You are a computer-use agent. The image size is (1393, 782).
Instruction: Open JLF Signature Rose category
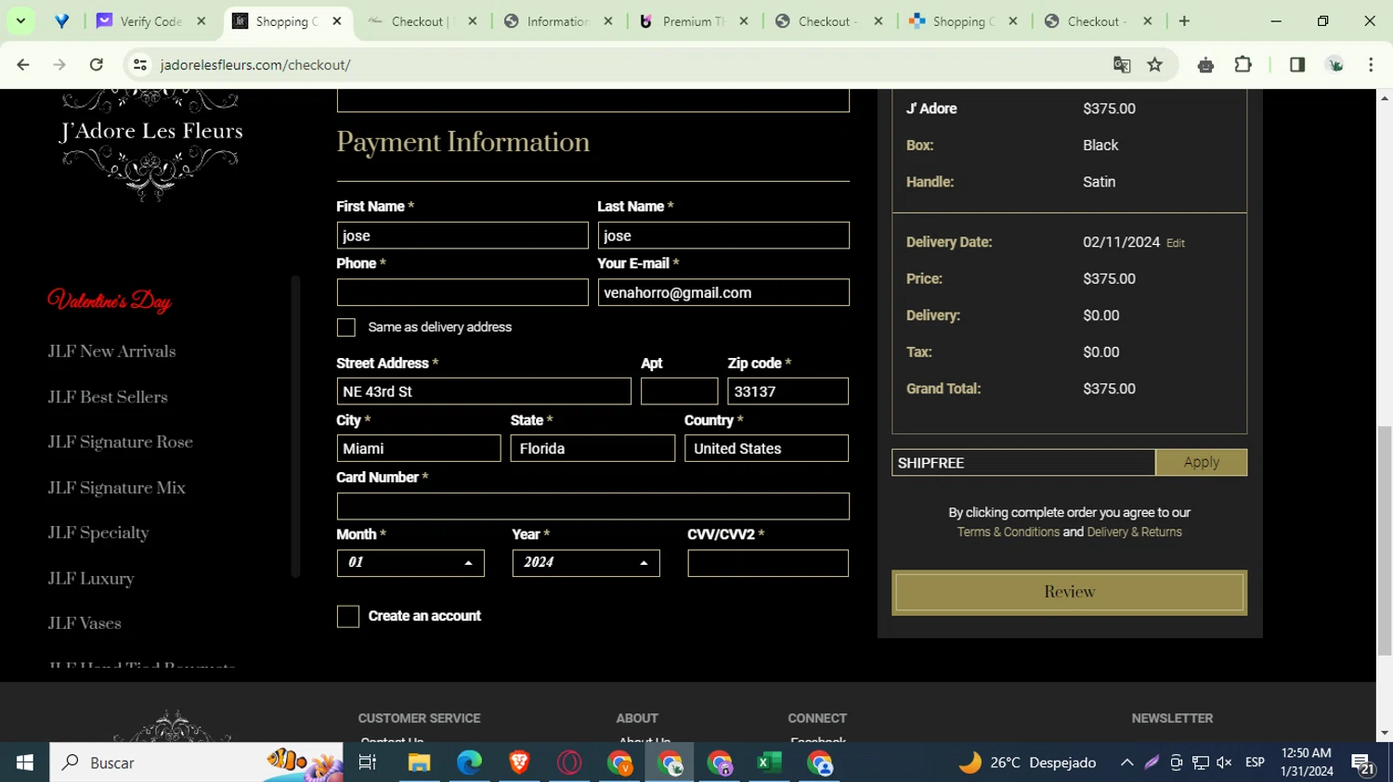click(x=121, y=442)
